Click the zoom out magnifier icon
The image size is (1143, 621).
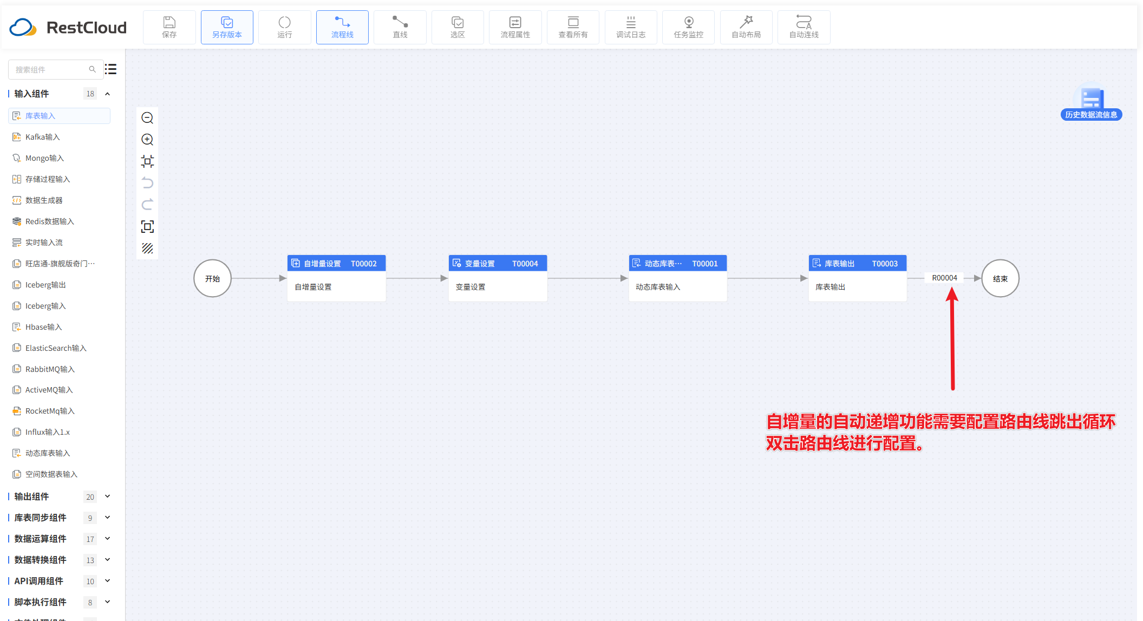click(147, 118)
